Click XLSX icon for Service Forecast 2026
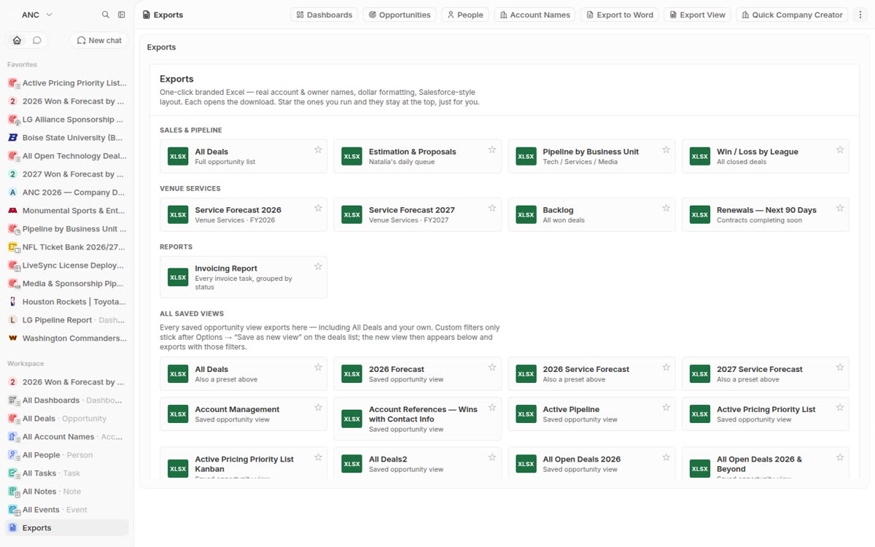The height and width of the screenshot is (547, 875). pyautogui.click(x=178, y=214)
